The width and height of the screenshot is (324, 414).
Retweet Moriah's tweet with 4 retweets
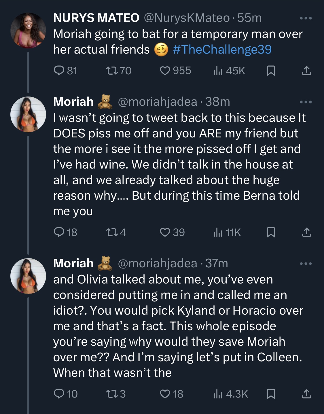pyautogui.click(x=116, y=232)
